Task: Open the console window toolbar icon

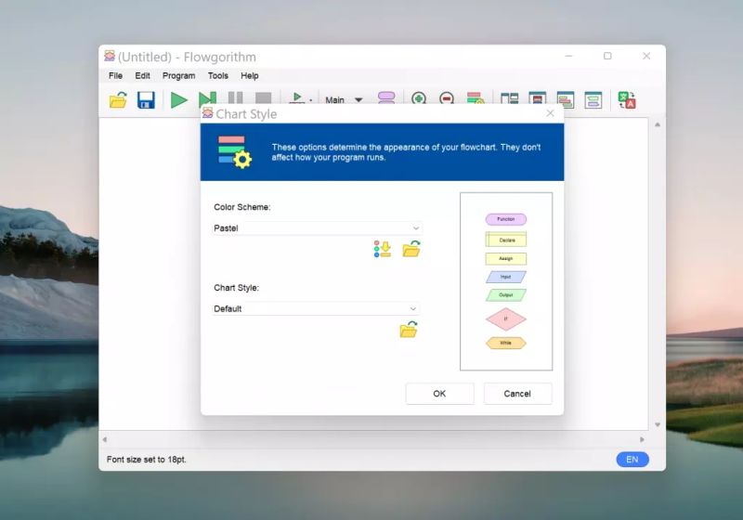Action: pyautogui.click(x=538, y=97)
